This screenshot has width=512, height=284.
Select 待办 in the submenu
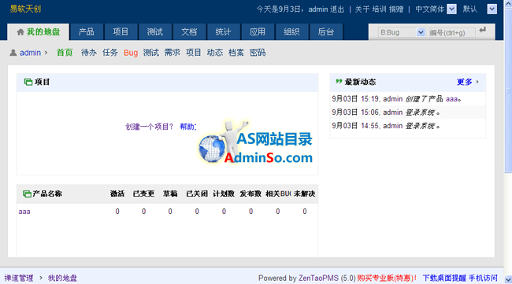click(89, 53)
